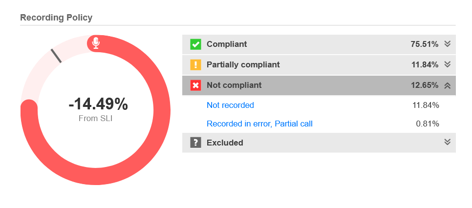Collapse the Not compliant row chevron

click(x=447, y=85)
